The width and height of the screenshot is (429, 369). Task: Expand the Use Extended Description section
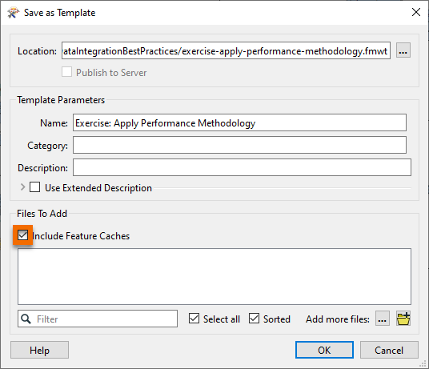coord(22,187)
